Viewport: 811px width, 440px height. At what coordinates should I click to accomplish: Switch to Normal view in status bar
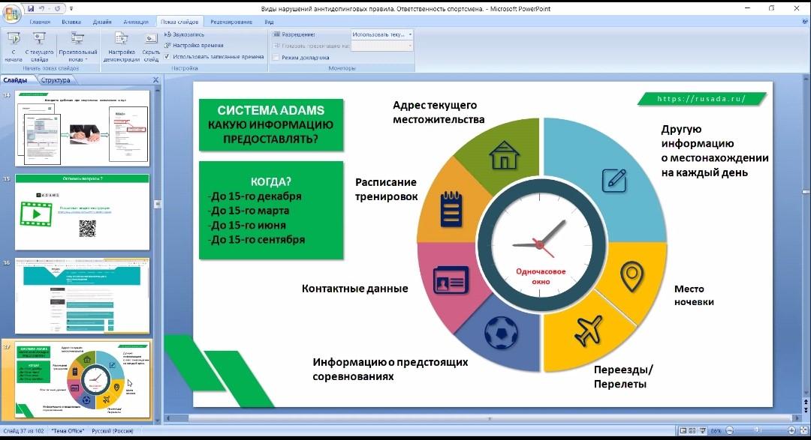pyautogui.click(x=683, y=431)
